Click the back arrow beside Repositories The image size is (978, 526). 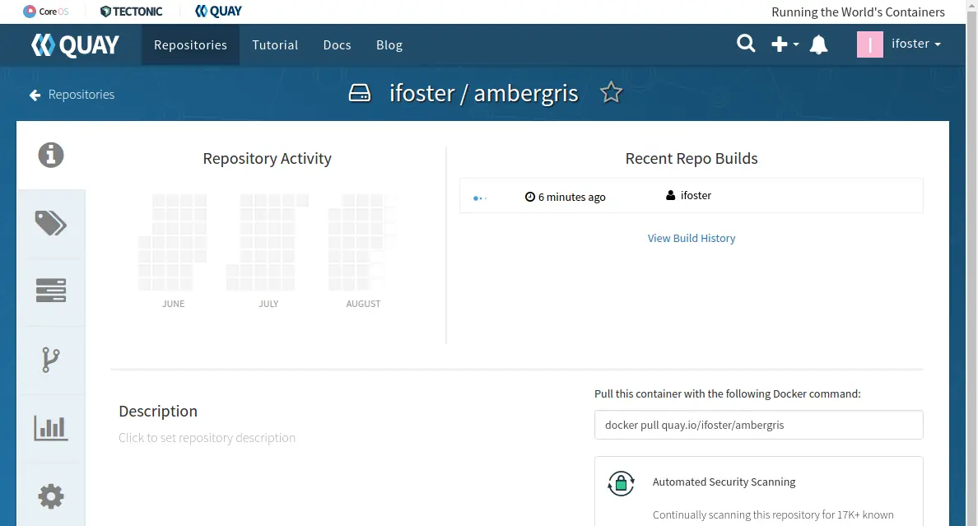pyautogui.click(x=35, y=95)
